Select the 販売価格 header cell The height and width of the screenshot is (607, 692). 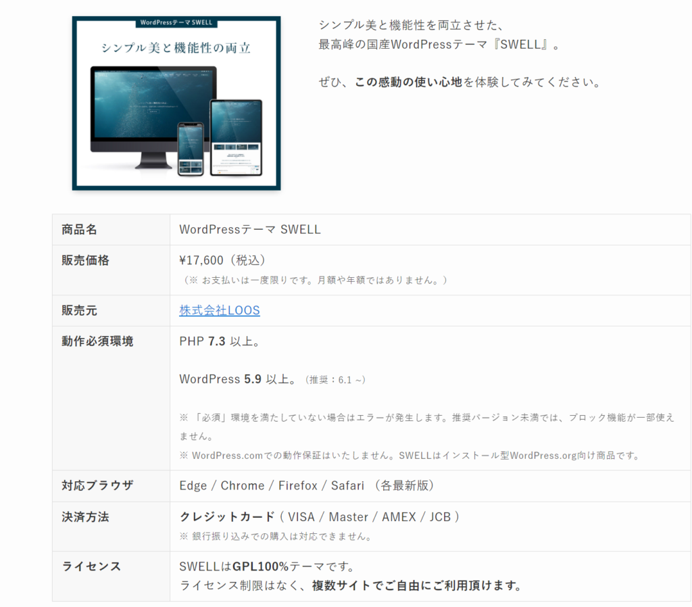(112, 270)
